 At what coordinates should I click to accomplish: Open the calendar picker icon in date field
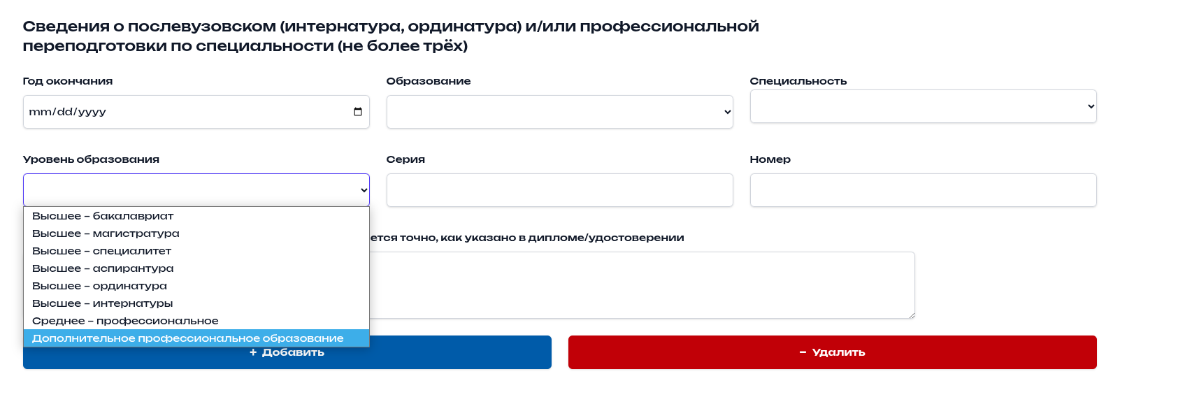358,112
